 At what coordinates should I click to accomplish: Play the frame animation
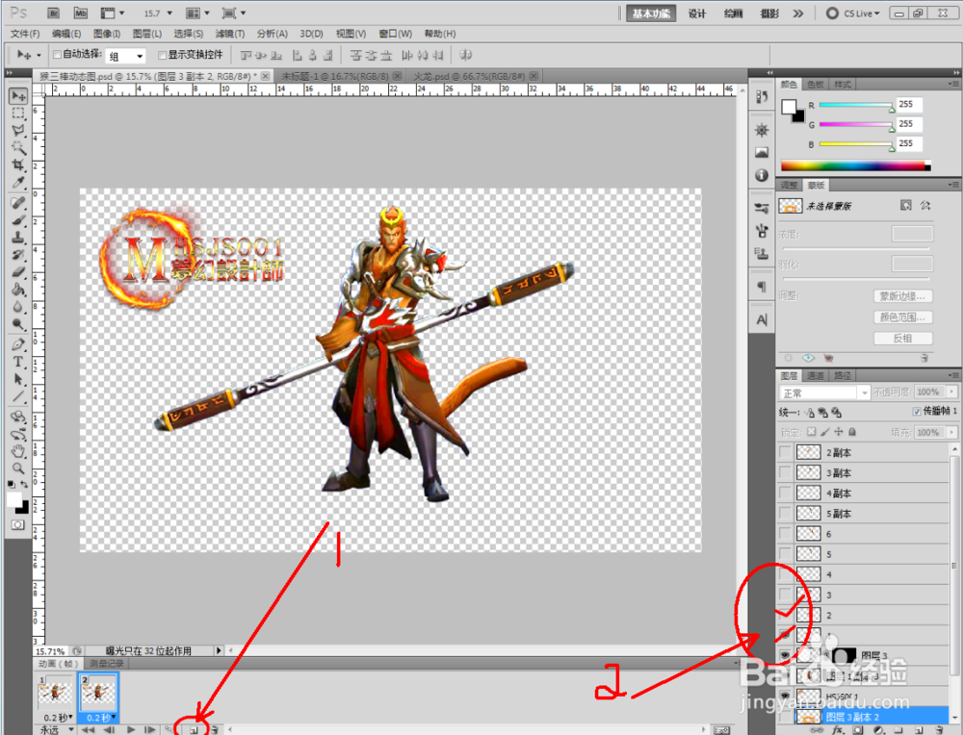tap(131, 729)
